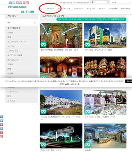Screen dimensions: 132x154
Task: Open the colorful Abad mall building thumbnail
Action: coord(105,35)
